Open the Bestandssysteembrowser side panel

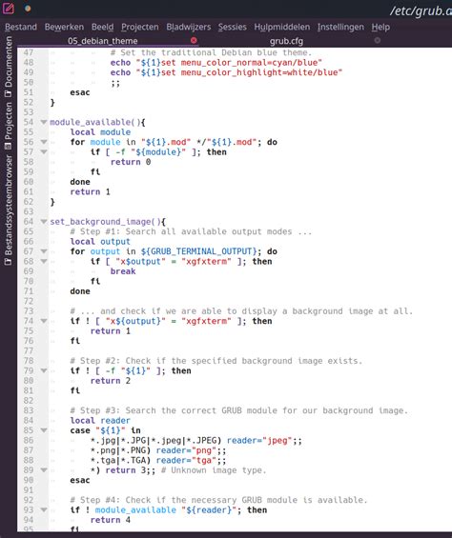pyautogui.click(x=9, y=209)
